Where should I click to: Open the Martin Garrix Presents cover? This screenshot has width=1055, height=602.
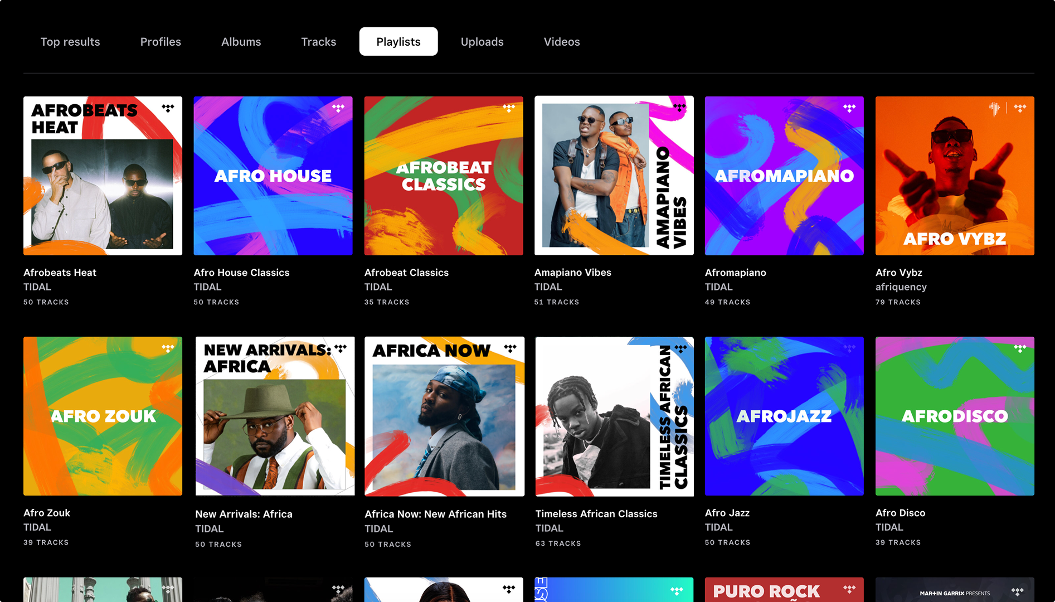point(955,590)
